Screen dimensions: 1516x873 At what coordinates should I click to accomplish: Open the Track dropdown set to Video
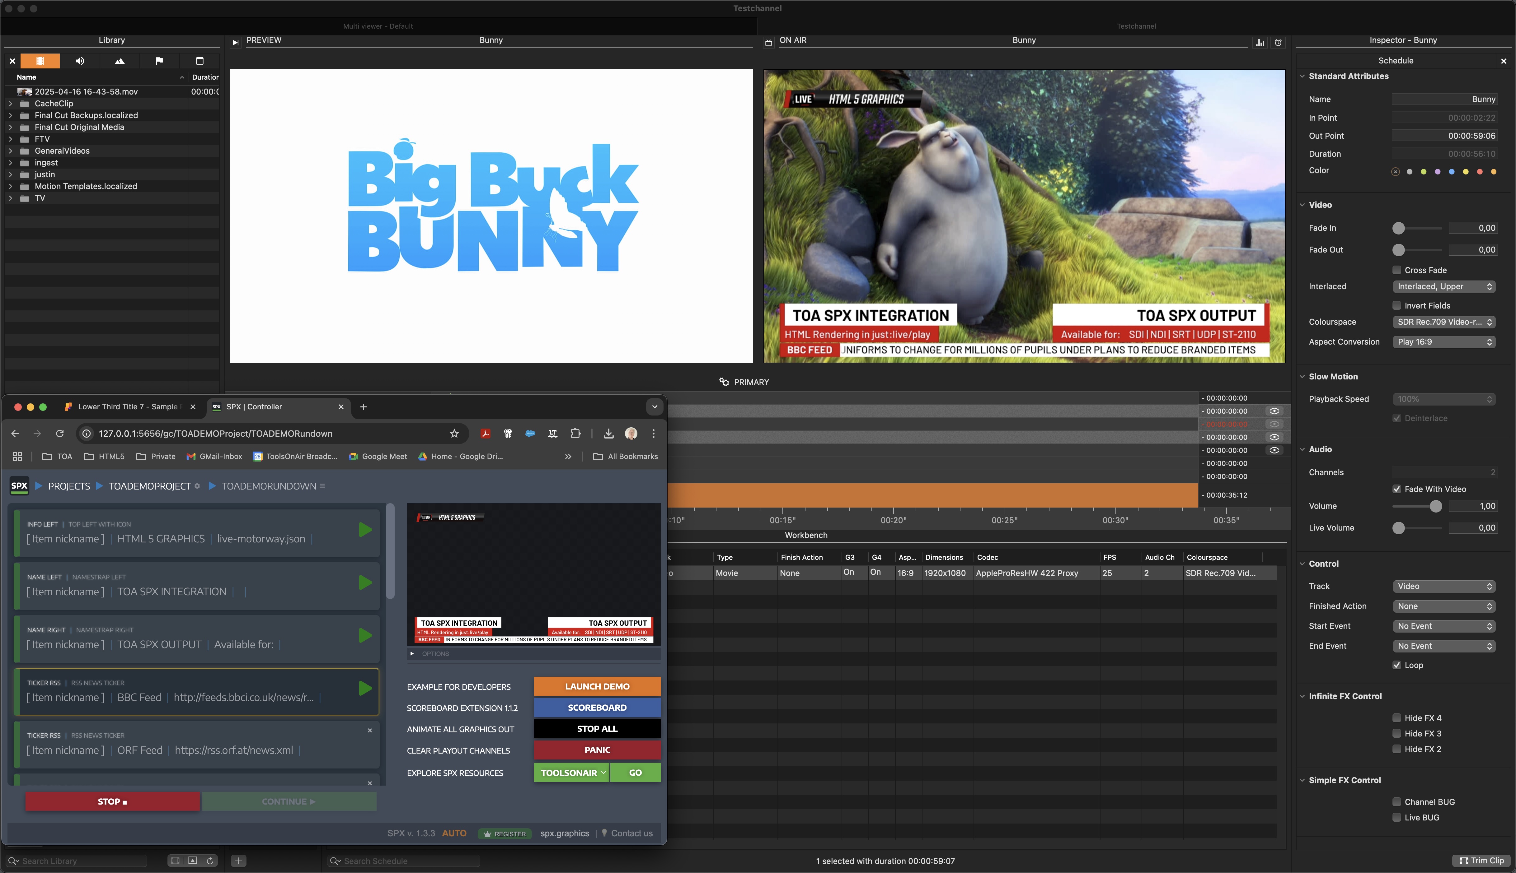1444,586
